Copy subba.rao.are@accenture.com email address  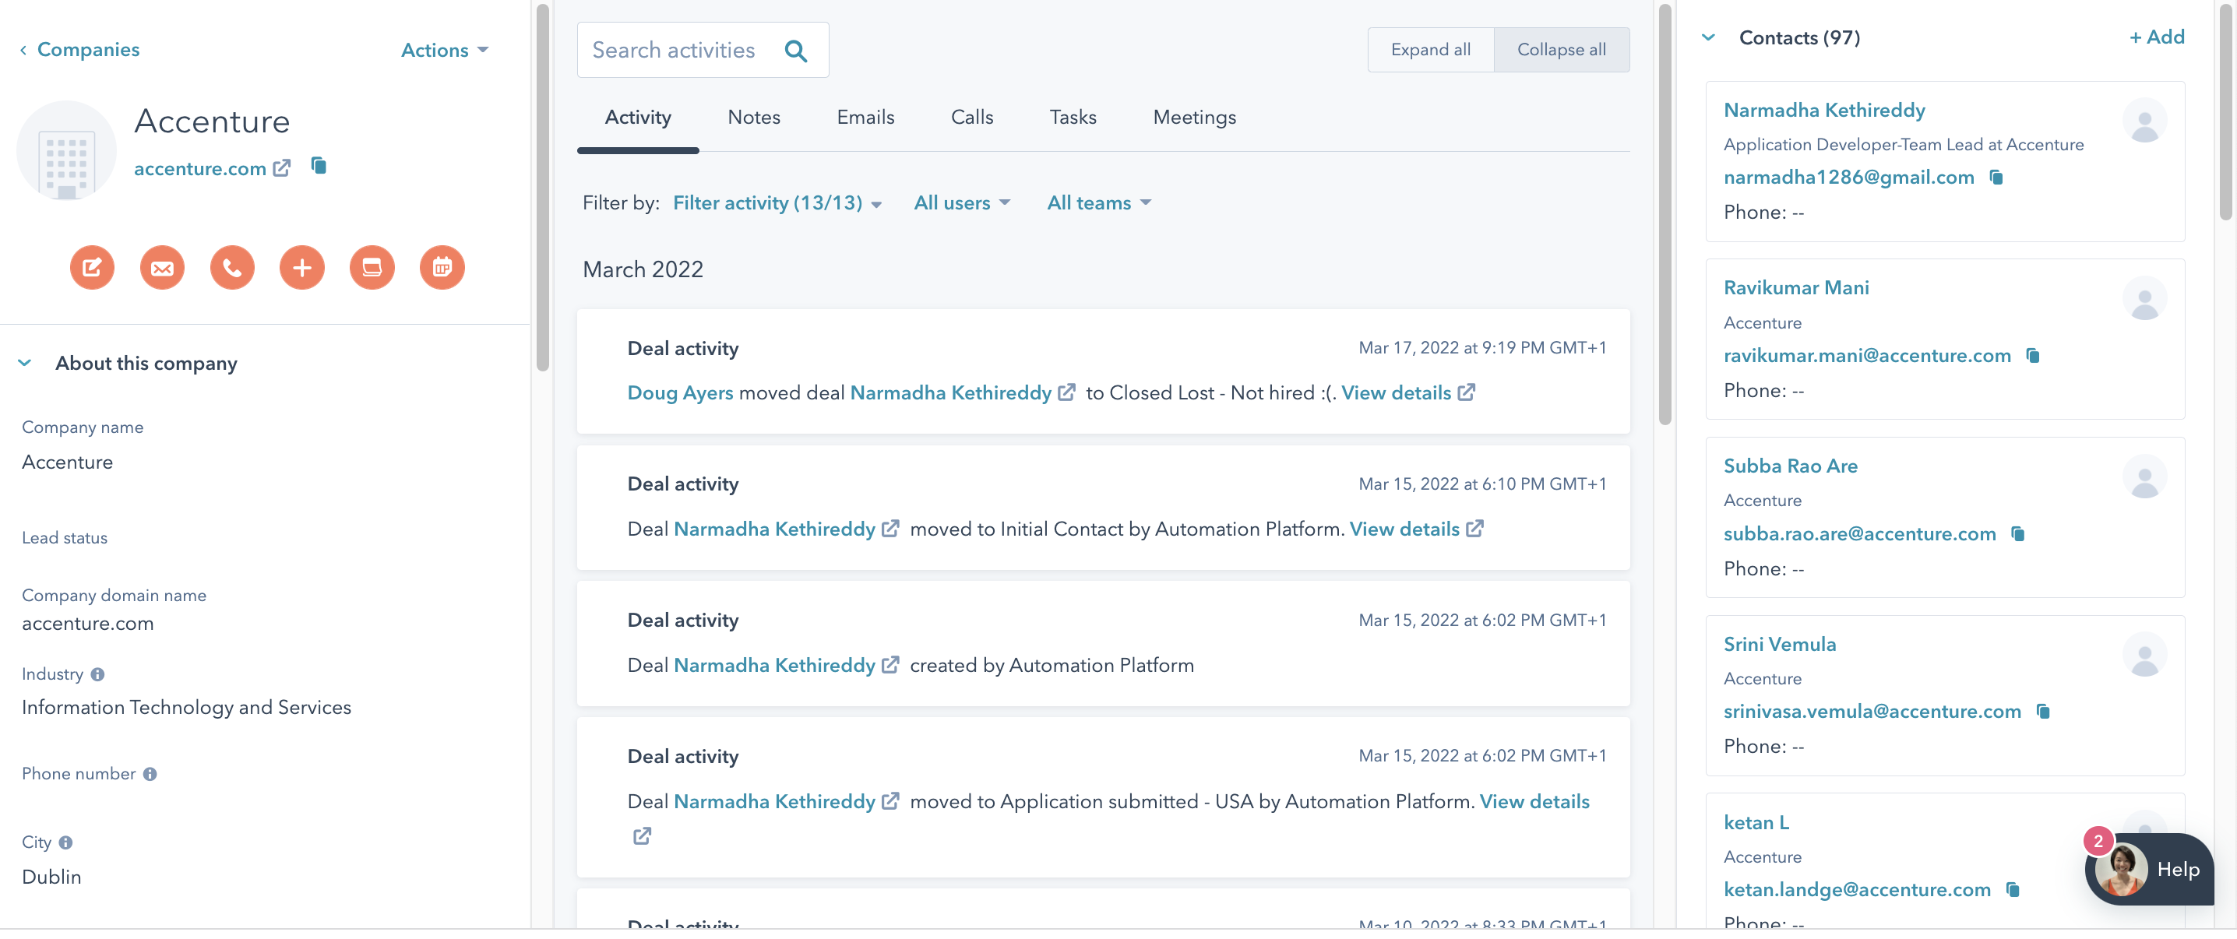[2018, 533]
